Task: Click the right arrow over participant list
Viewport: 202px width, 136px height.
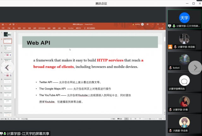Action: click(x=195, y=67)
